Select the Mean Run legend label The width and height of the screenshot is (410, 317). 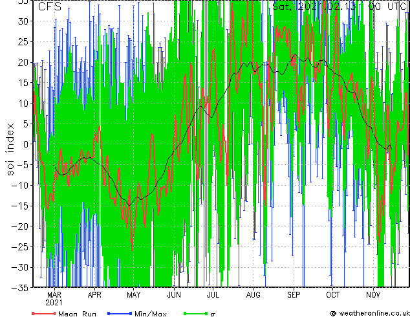click(77, 314)
